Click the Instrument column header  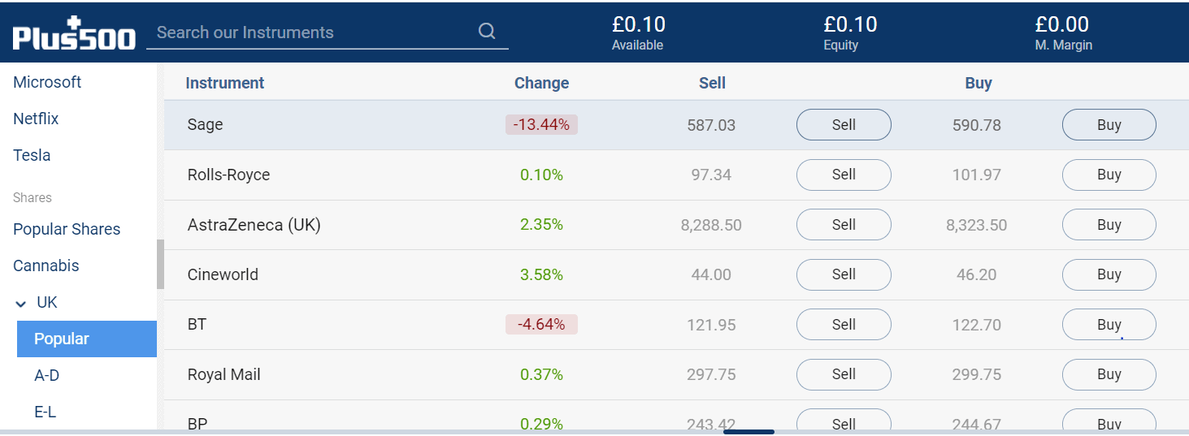(x=224, y=83)
